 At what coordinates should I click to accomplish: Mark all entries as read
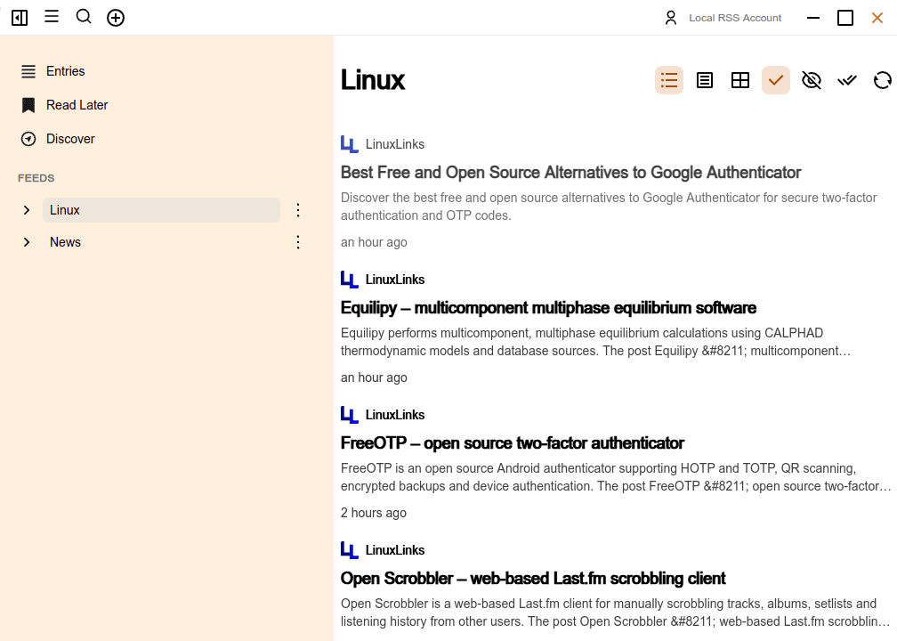coord(846,80)
